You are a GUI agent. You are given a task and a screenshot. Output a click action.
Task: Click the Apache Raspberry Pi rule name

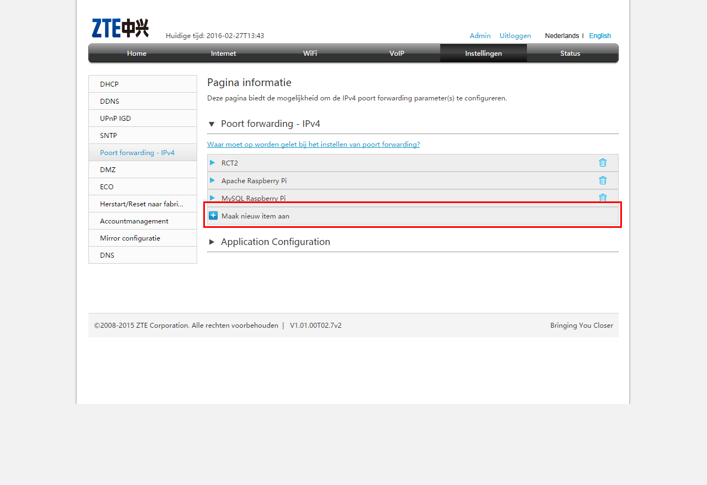tap(254, 180)
